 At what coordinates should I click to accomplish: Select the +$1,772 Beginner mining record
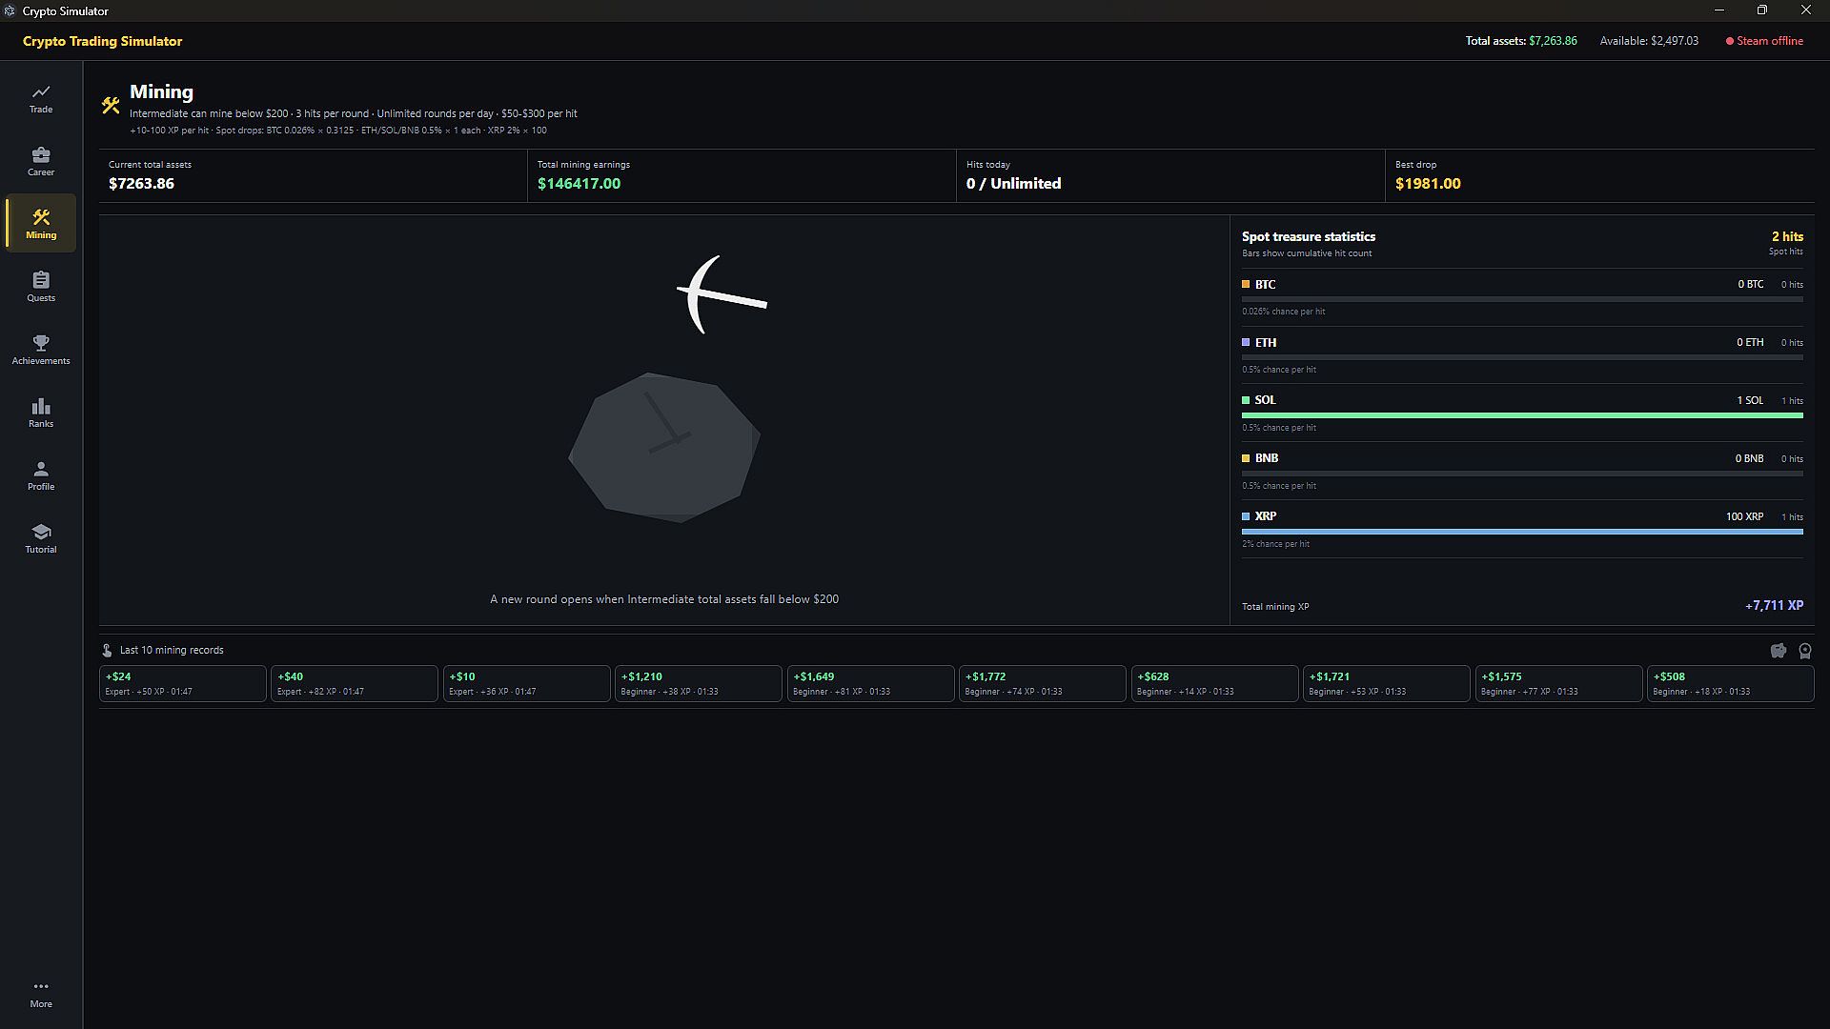click(1043, 683)
